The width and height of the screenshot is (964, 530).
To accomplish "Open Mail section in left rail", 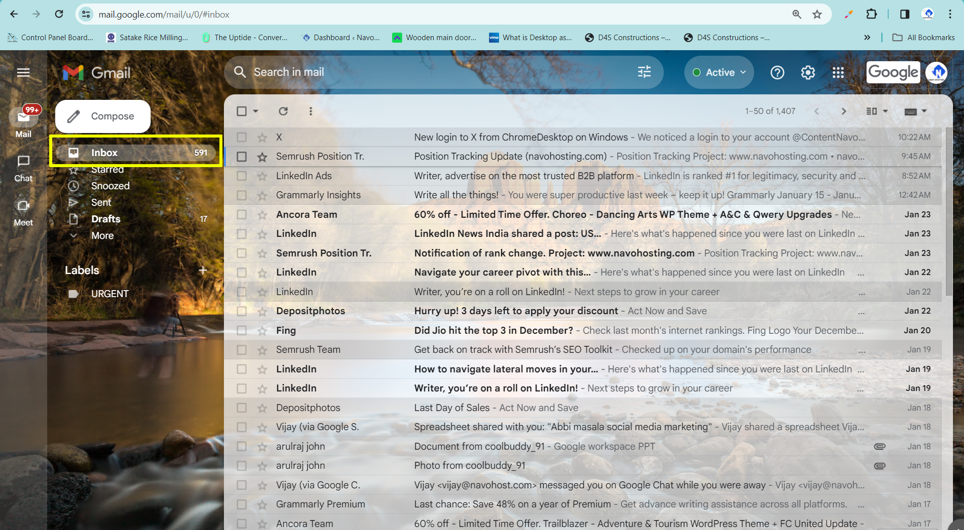I will coord(23,122).
